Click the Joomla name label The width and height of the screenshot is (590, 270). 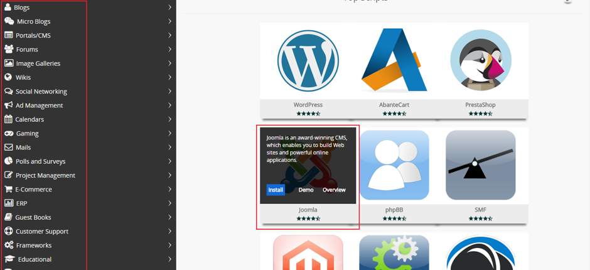(308, 210)
